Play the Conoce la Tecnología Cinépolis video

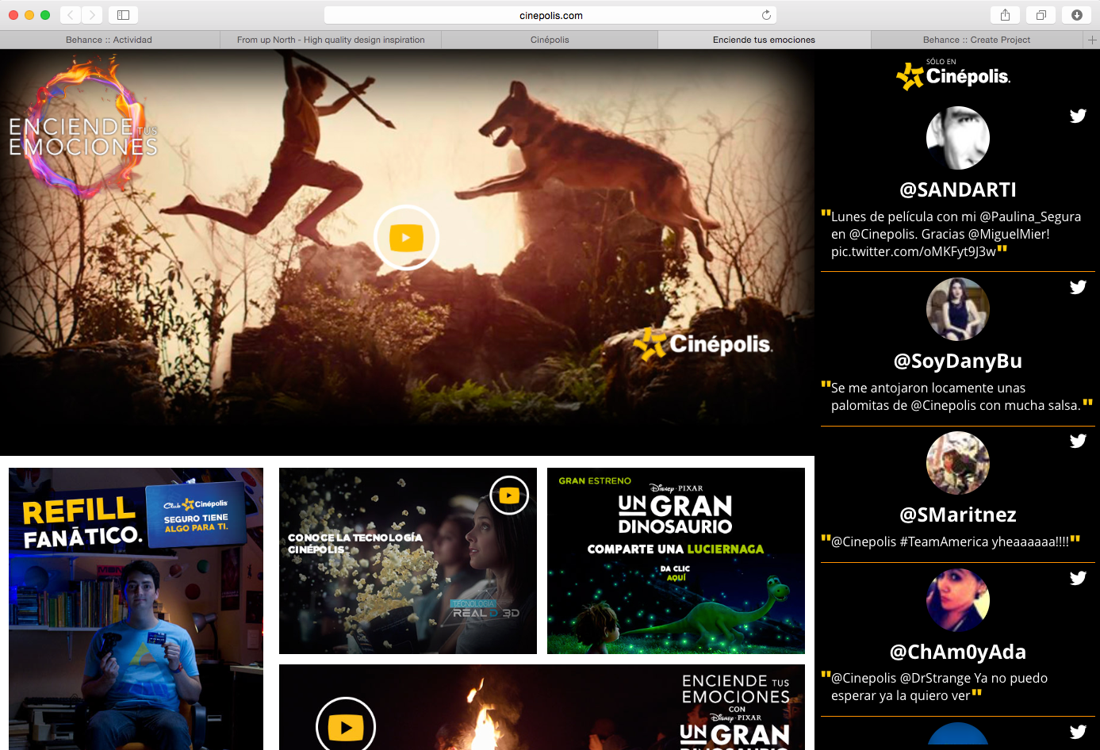(509, 496)
